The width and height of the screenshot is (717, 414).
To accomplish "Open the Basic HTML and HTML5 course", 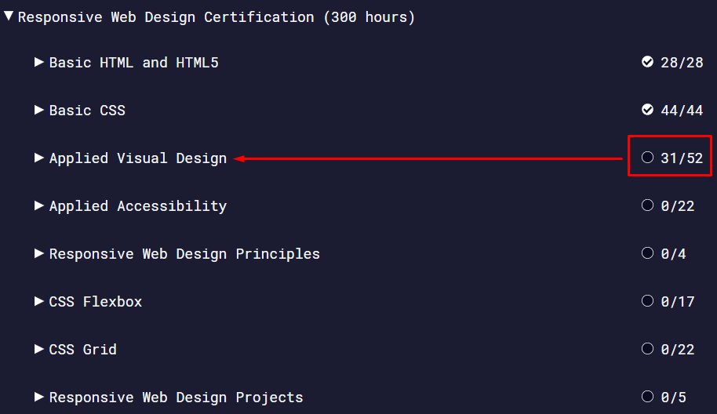I will 133,62.
